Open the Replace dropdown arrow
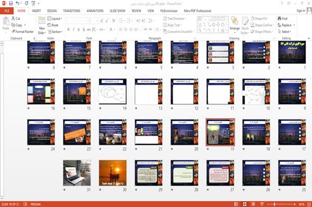 pos(294,25)
